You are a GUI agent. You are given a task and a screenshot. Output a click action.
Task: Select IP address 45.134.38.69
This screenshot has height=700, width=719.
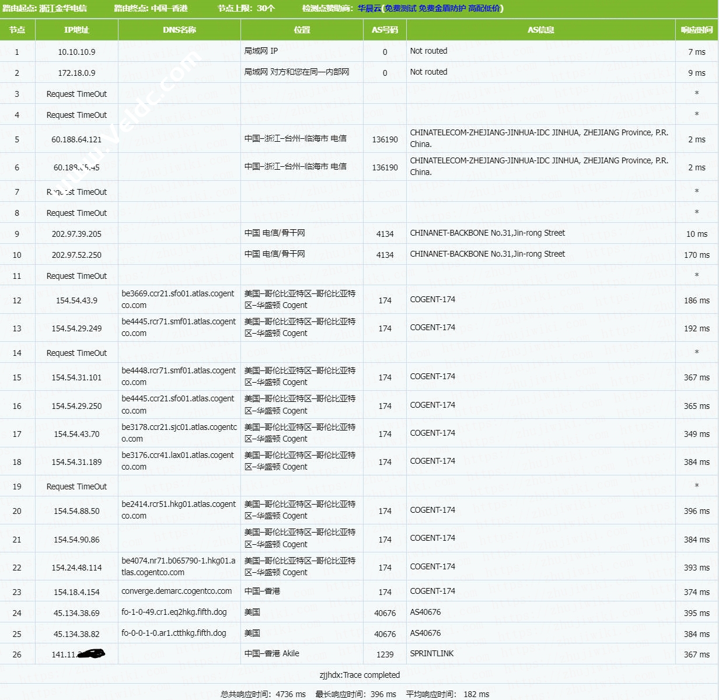76,613
